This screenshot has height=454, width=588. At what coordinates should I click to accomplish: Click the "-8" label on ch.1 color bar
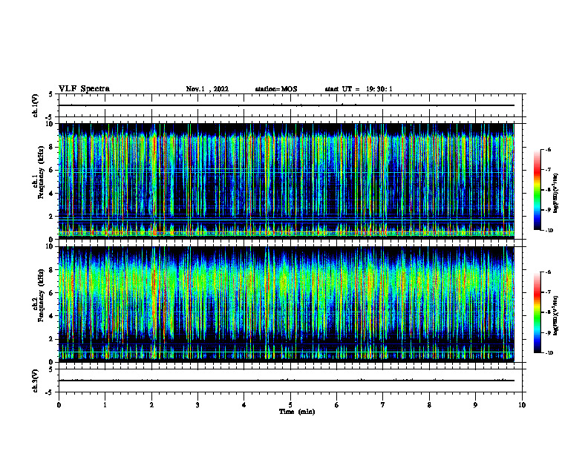pos(548,190)
